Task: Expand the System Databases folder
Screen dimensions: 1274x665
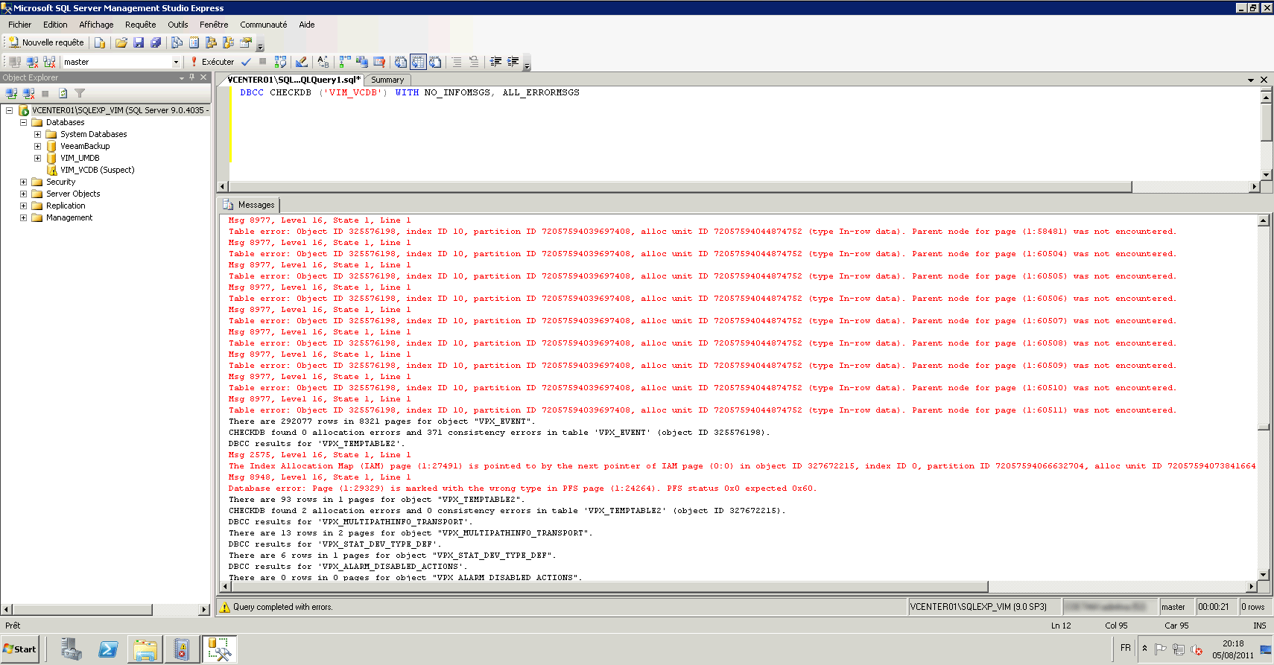Action: click(37, 134)
